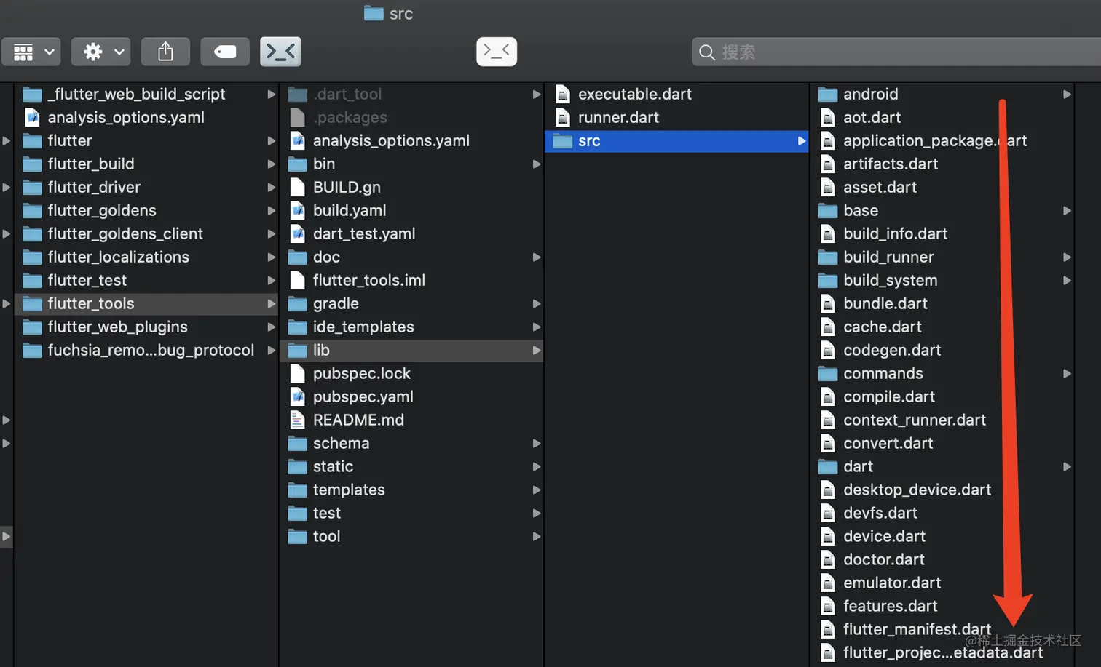Screen dimensions: 1101x667
Task: Select the first column analysis_options.yaml file icon
Action: pos(32,118)
